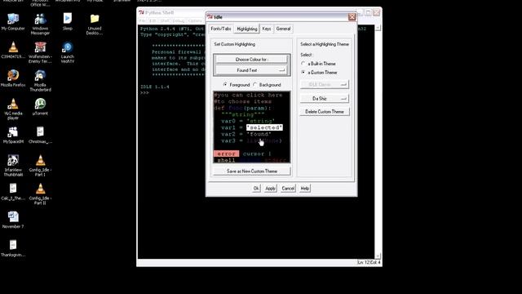Open the IDLE Classic built-in theme dropdown
The height and width of the screenshot is (294, 522).
click(x=324, y=84)
